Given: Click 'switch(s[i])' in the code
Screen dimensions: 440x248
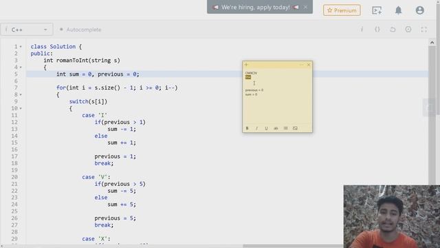Looking at the screenshot, I should click(x=89, y=101).
